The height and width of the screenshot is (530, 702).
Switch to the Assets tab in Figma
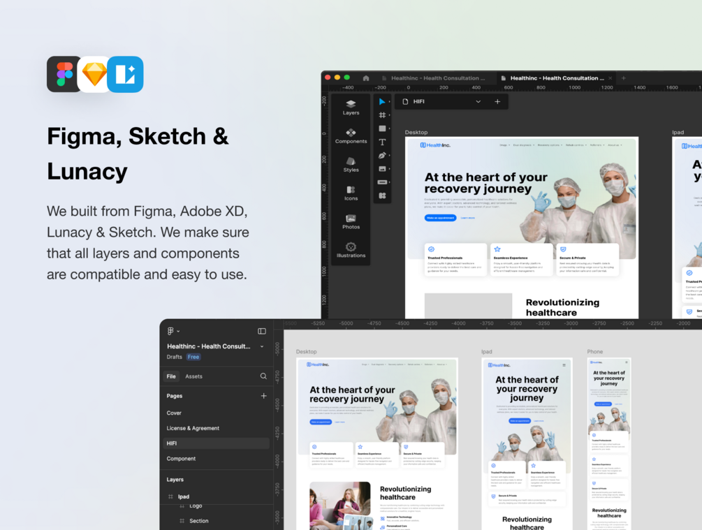[x=194, y=376]
